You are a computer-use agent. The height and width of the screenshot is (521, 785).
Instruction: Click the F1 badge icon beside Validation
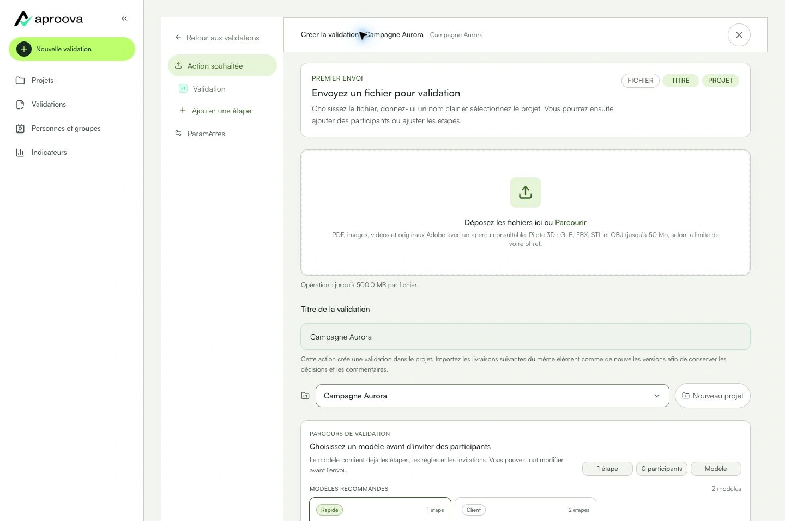point(183,88)
